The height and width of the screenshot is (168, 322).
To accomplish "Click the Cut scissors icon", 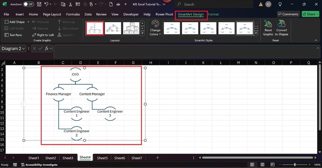I will (x=71, y=4).
